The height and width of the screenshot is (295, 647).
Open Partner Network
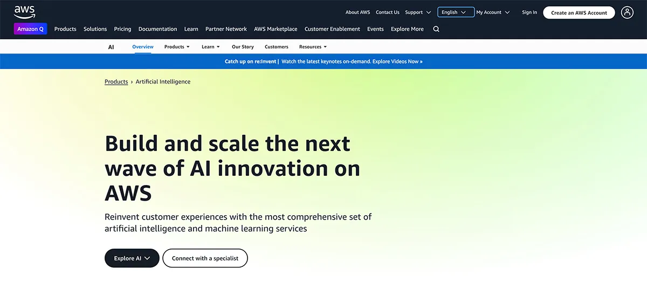(x=226, y=29)
